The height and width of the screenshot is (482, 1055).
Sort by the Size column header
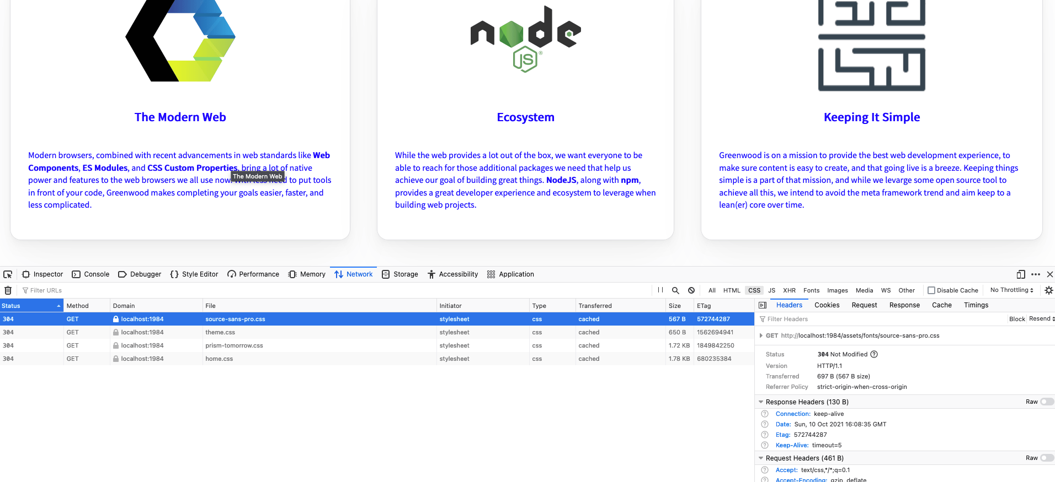[x=680, y=306]
